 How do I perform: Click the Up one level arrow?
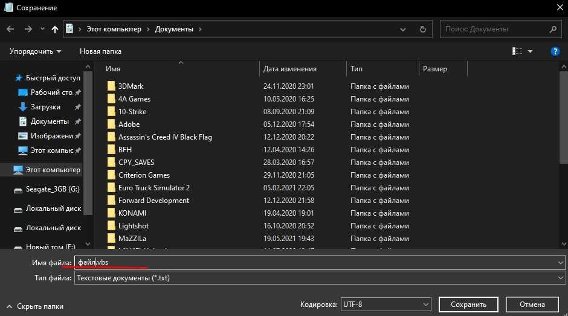[x=55, y=29]
